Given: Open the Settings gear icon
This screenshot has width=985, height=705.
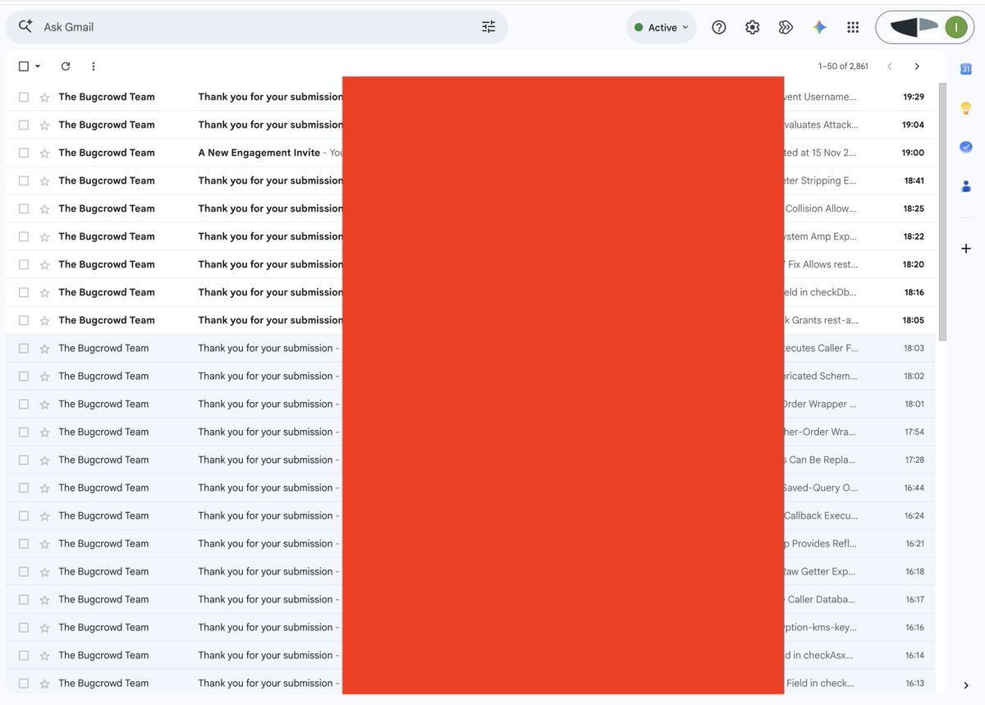Looking at the screenshot, I should click(x=753, y=27).
